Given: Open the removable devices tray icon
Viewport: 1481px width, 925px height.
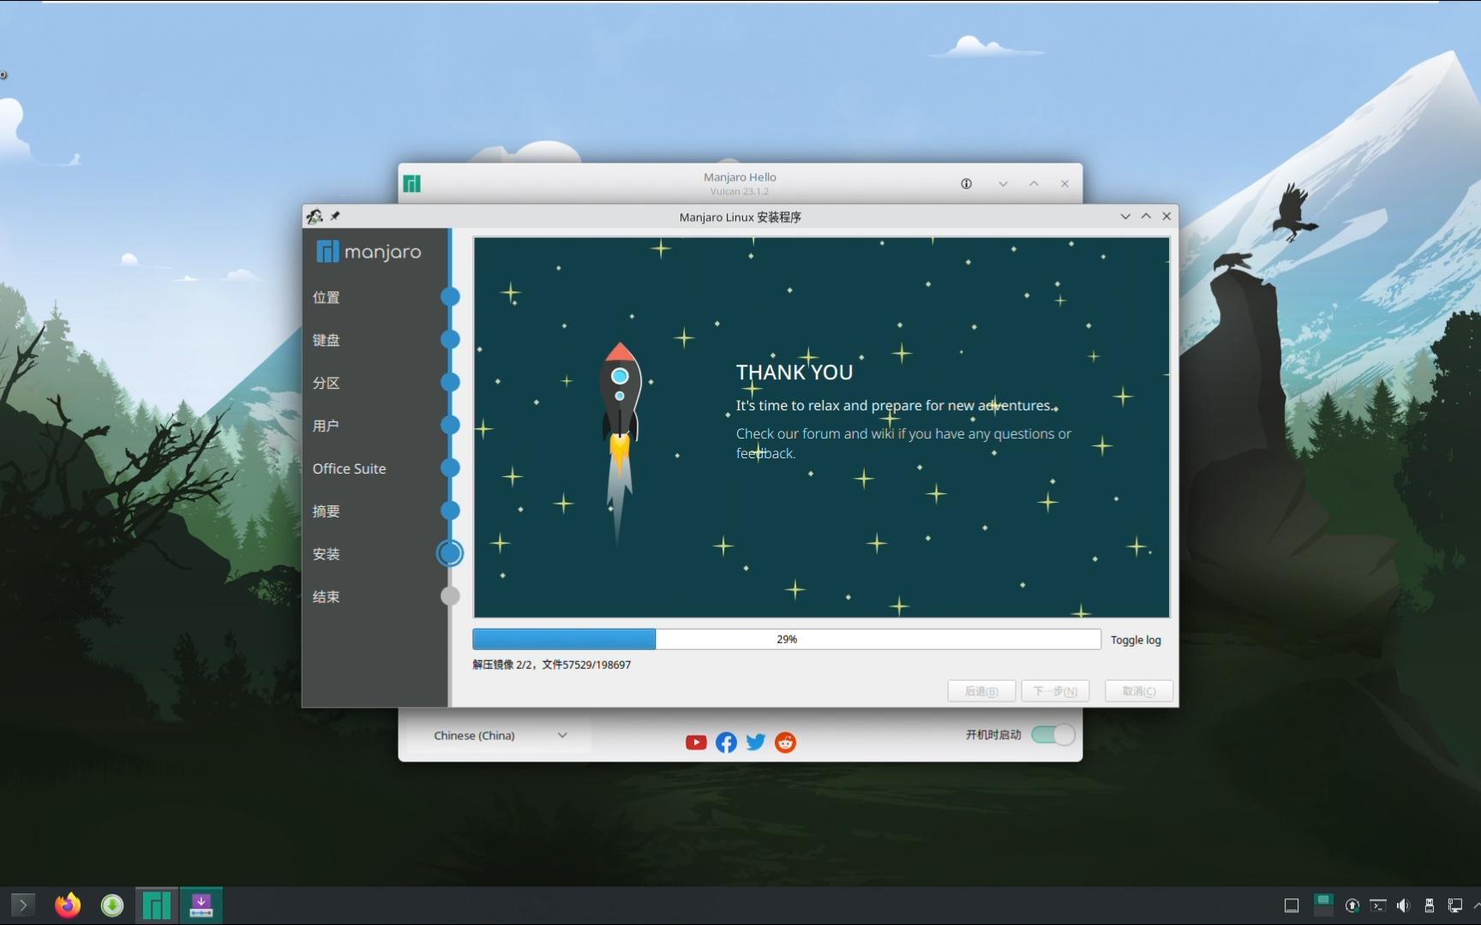Looking at the screenshot, I should coord(1428,904).
